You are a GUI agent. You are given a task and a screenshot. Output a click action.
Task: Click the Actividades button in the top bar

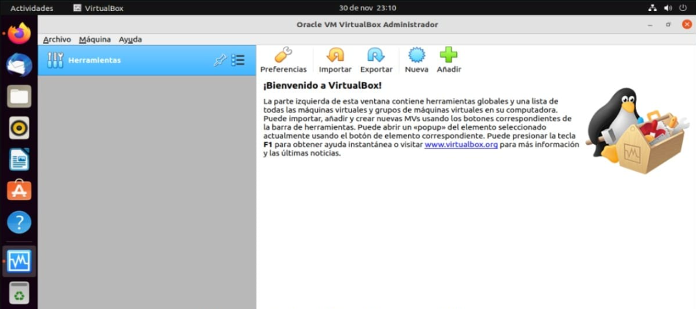(x=31, y=8)
